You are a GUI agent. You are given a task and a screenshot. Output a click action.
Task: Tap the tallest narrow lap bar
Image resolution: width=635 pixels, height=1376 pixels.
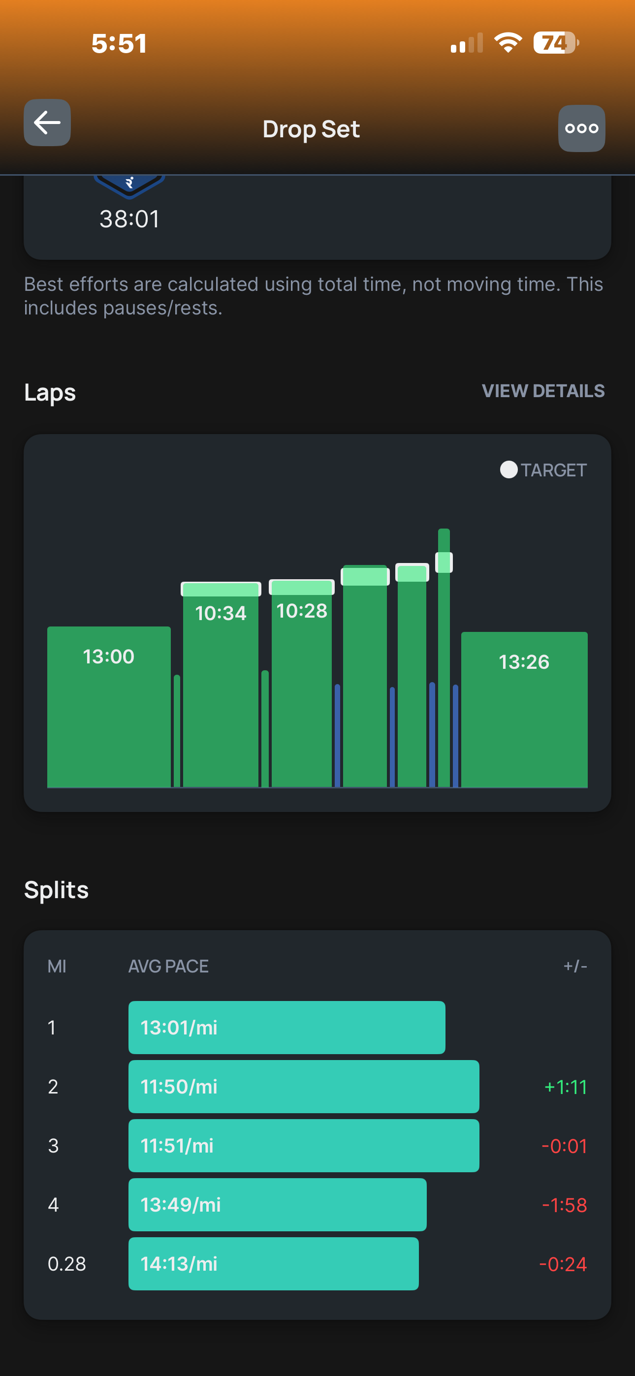[444, 657]
